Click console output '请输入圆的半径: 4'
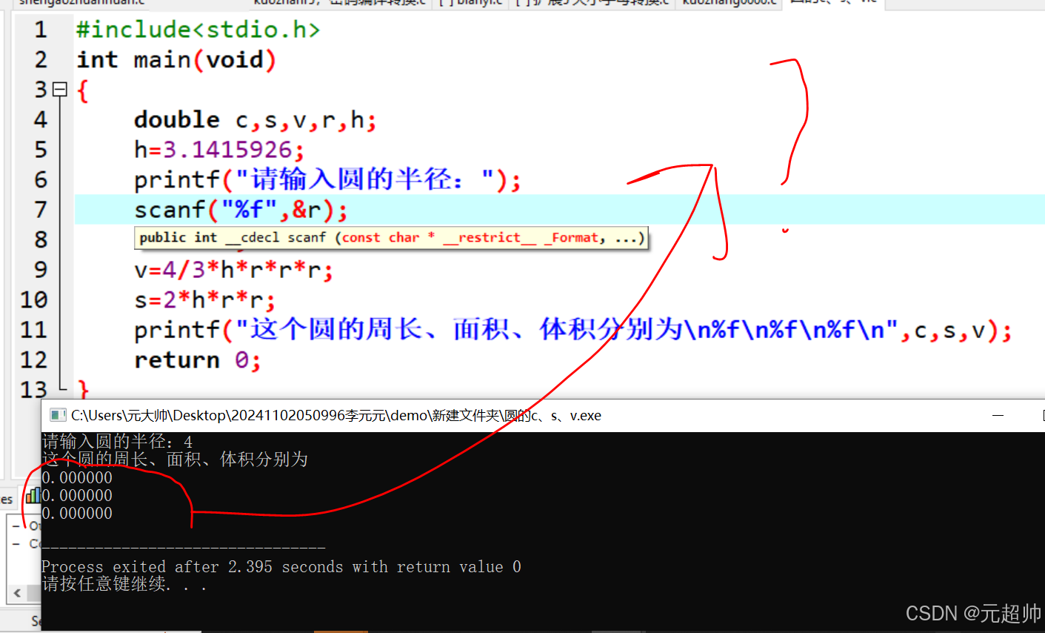Image resolution: width=1045 pixels, height=633 pixels. (118, 442)
